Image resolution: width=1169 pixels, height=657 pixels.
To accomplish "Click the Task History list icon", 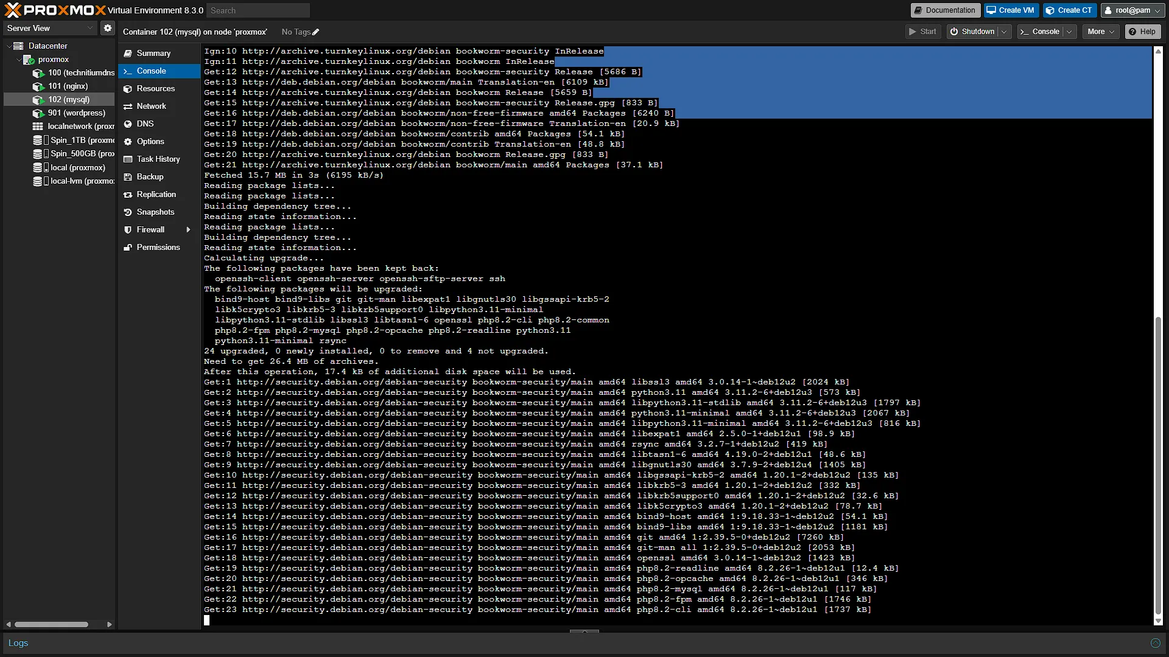I will 128,159.
